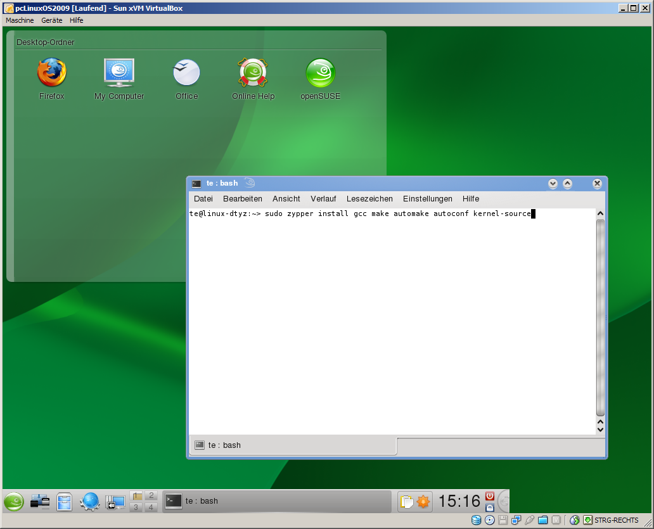
Task: Click the scrollbar up arrow just above the bottom arrow
Action: tap(600, 421)
